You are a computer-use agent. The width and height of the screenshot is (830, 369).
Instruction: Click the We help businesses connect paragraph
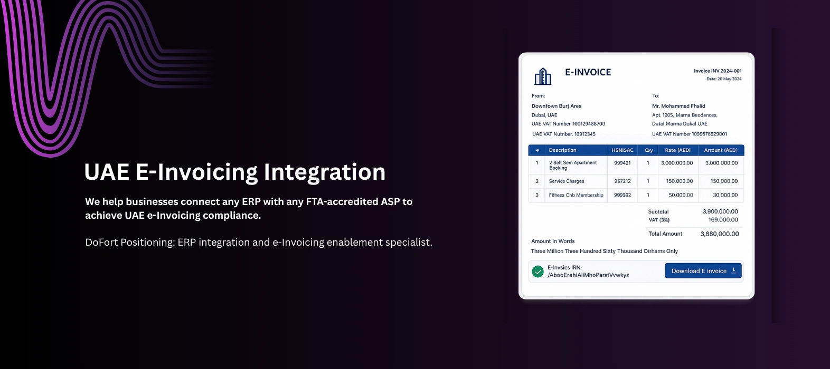(x=249, y=209)
